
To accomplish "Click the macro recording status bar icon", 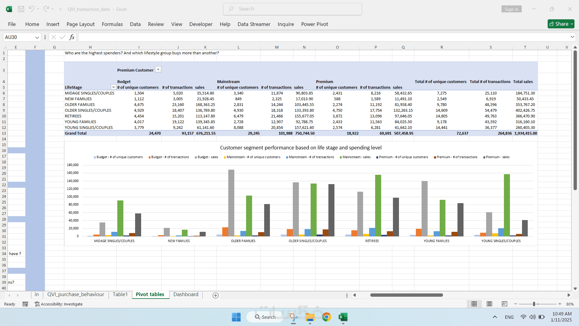I will click(x=25, y=304).
